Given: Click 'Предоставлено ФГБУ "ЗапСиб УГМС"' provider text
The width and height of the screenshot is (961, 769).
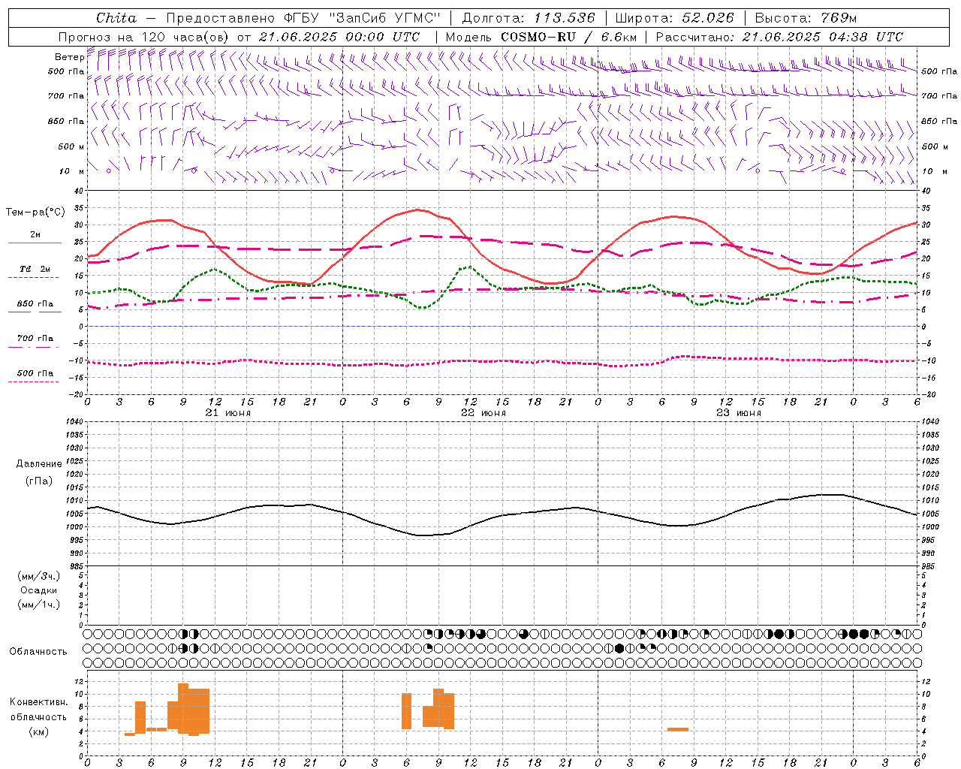Looking at the screenshot, I should click(303, 18).
